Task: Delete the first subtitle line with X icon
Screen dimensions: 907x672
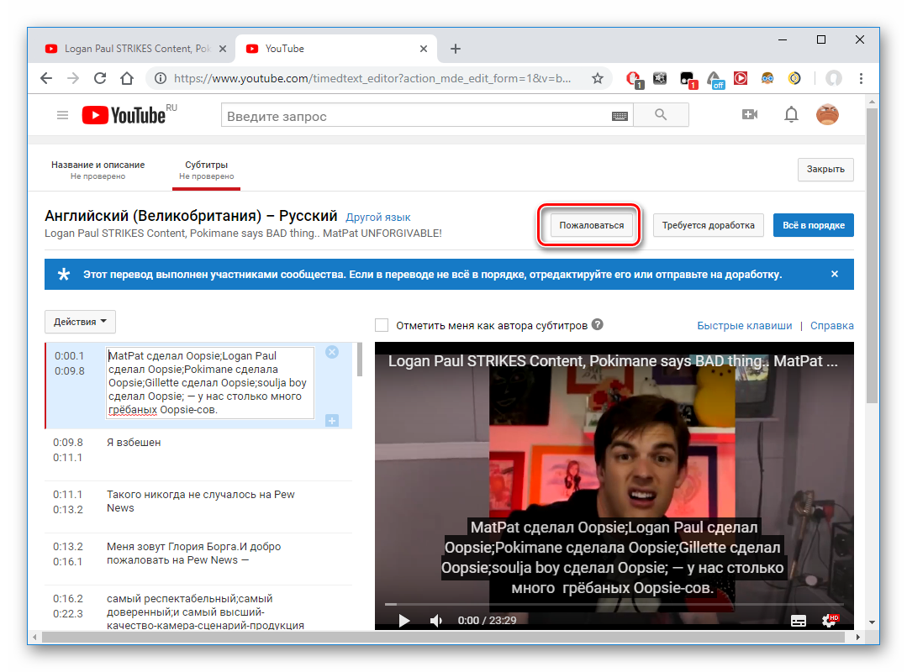Action: [x=332, y=352]
